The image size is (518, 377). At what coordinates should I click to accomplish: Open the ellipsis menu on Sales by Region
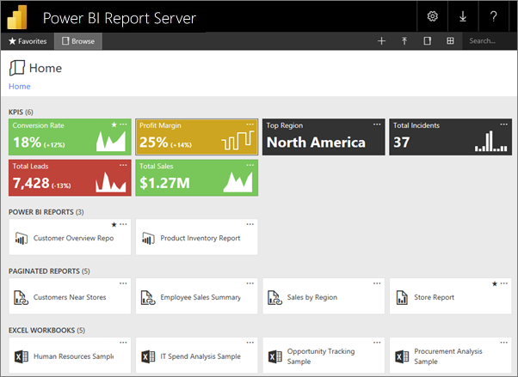[377, 283]
